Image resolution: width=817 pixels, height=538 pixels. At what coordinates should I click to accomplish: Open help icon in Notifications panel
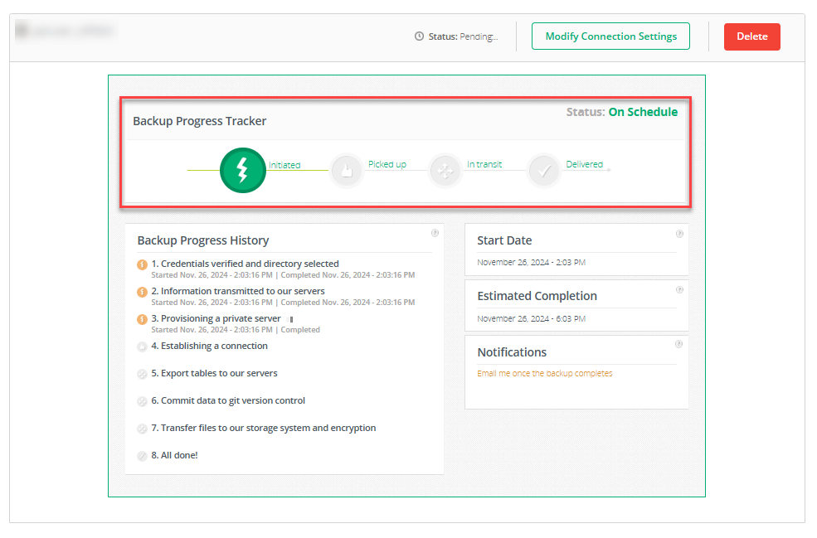679,344
